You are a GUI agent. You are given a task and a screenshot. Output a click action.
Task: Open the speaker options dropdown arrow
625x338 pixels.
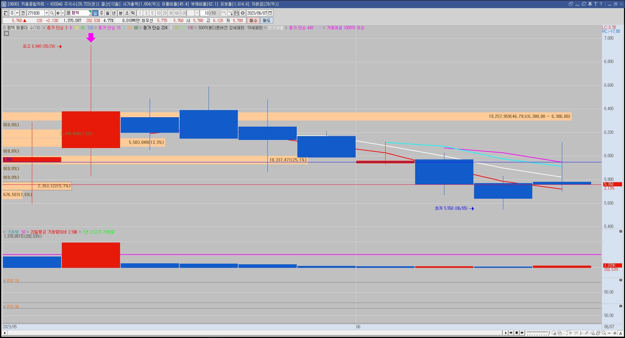(63, 13)
